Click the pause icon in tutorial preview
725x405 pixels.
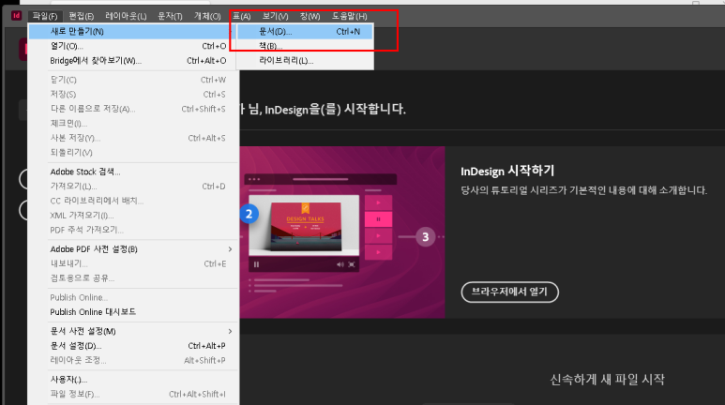click(257, 264)
